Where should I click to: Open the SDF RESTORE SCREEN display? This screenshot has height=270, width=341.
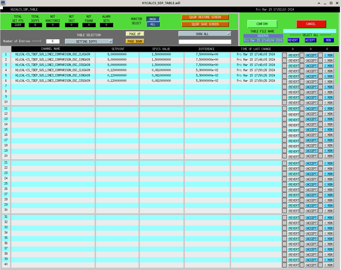pos(205,17)
